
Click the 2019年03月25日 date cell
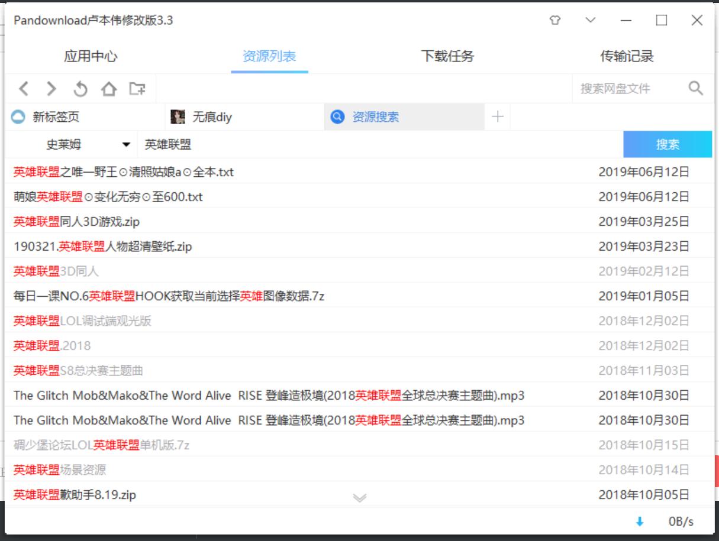[644, 222]
